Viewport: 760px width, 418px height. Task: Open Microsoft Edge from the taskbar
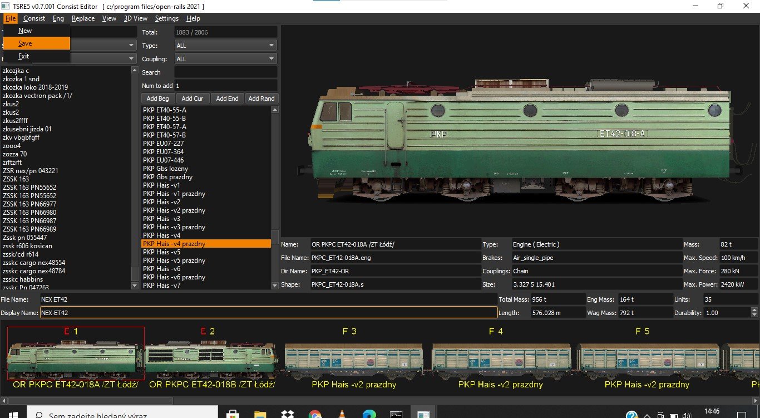369,414
